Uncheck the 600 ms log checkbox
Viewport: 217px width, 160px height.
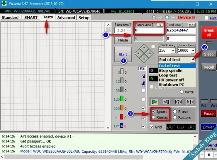(x=143, y=108)
